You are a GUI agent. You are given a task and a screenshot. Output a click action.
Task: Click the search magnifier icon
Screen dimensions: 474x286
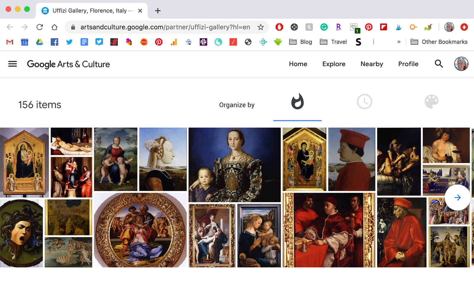(438, 64)
